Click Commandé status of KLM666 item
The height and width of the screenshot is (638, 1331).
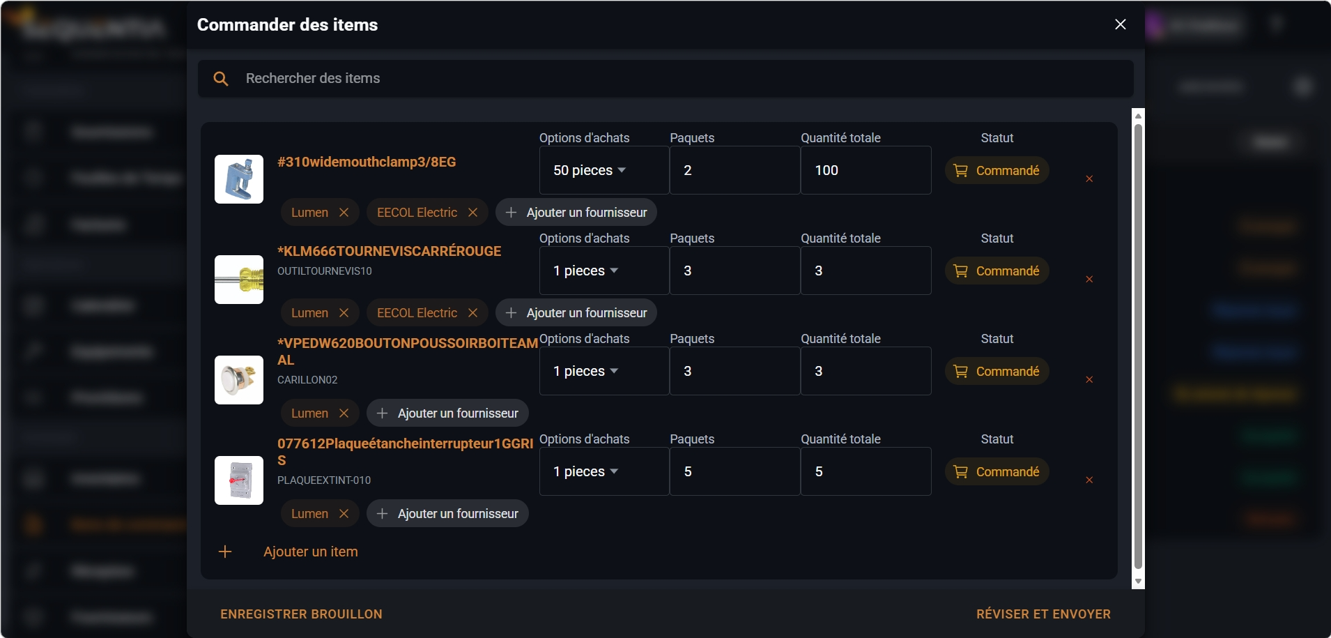[997, 271]
